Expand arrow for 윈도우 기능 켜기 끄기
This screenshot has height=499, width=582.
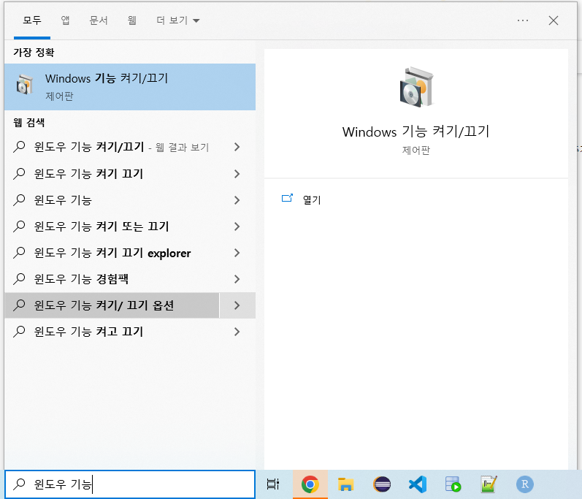coord(237,174)
